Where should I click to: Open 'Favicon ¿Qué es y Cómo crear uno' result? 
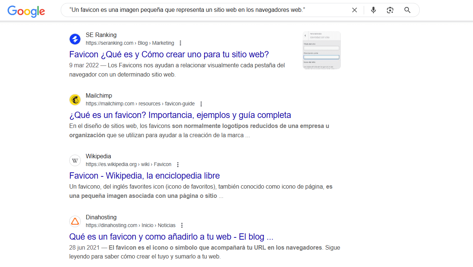(169, 54)
